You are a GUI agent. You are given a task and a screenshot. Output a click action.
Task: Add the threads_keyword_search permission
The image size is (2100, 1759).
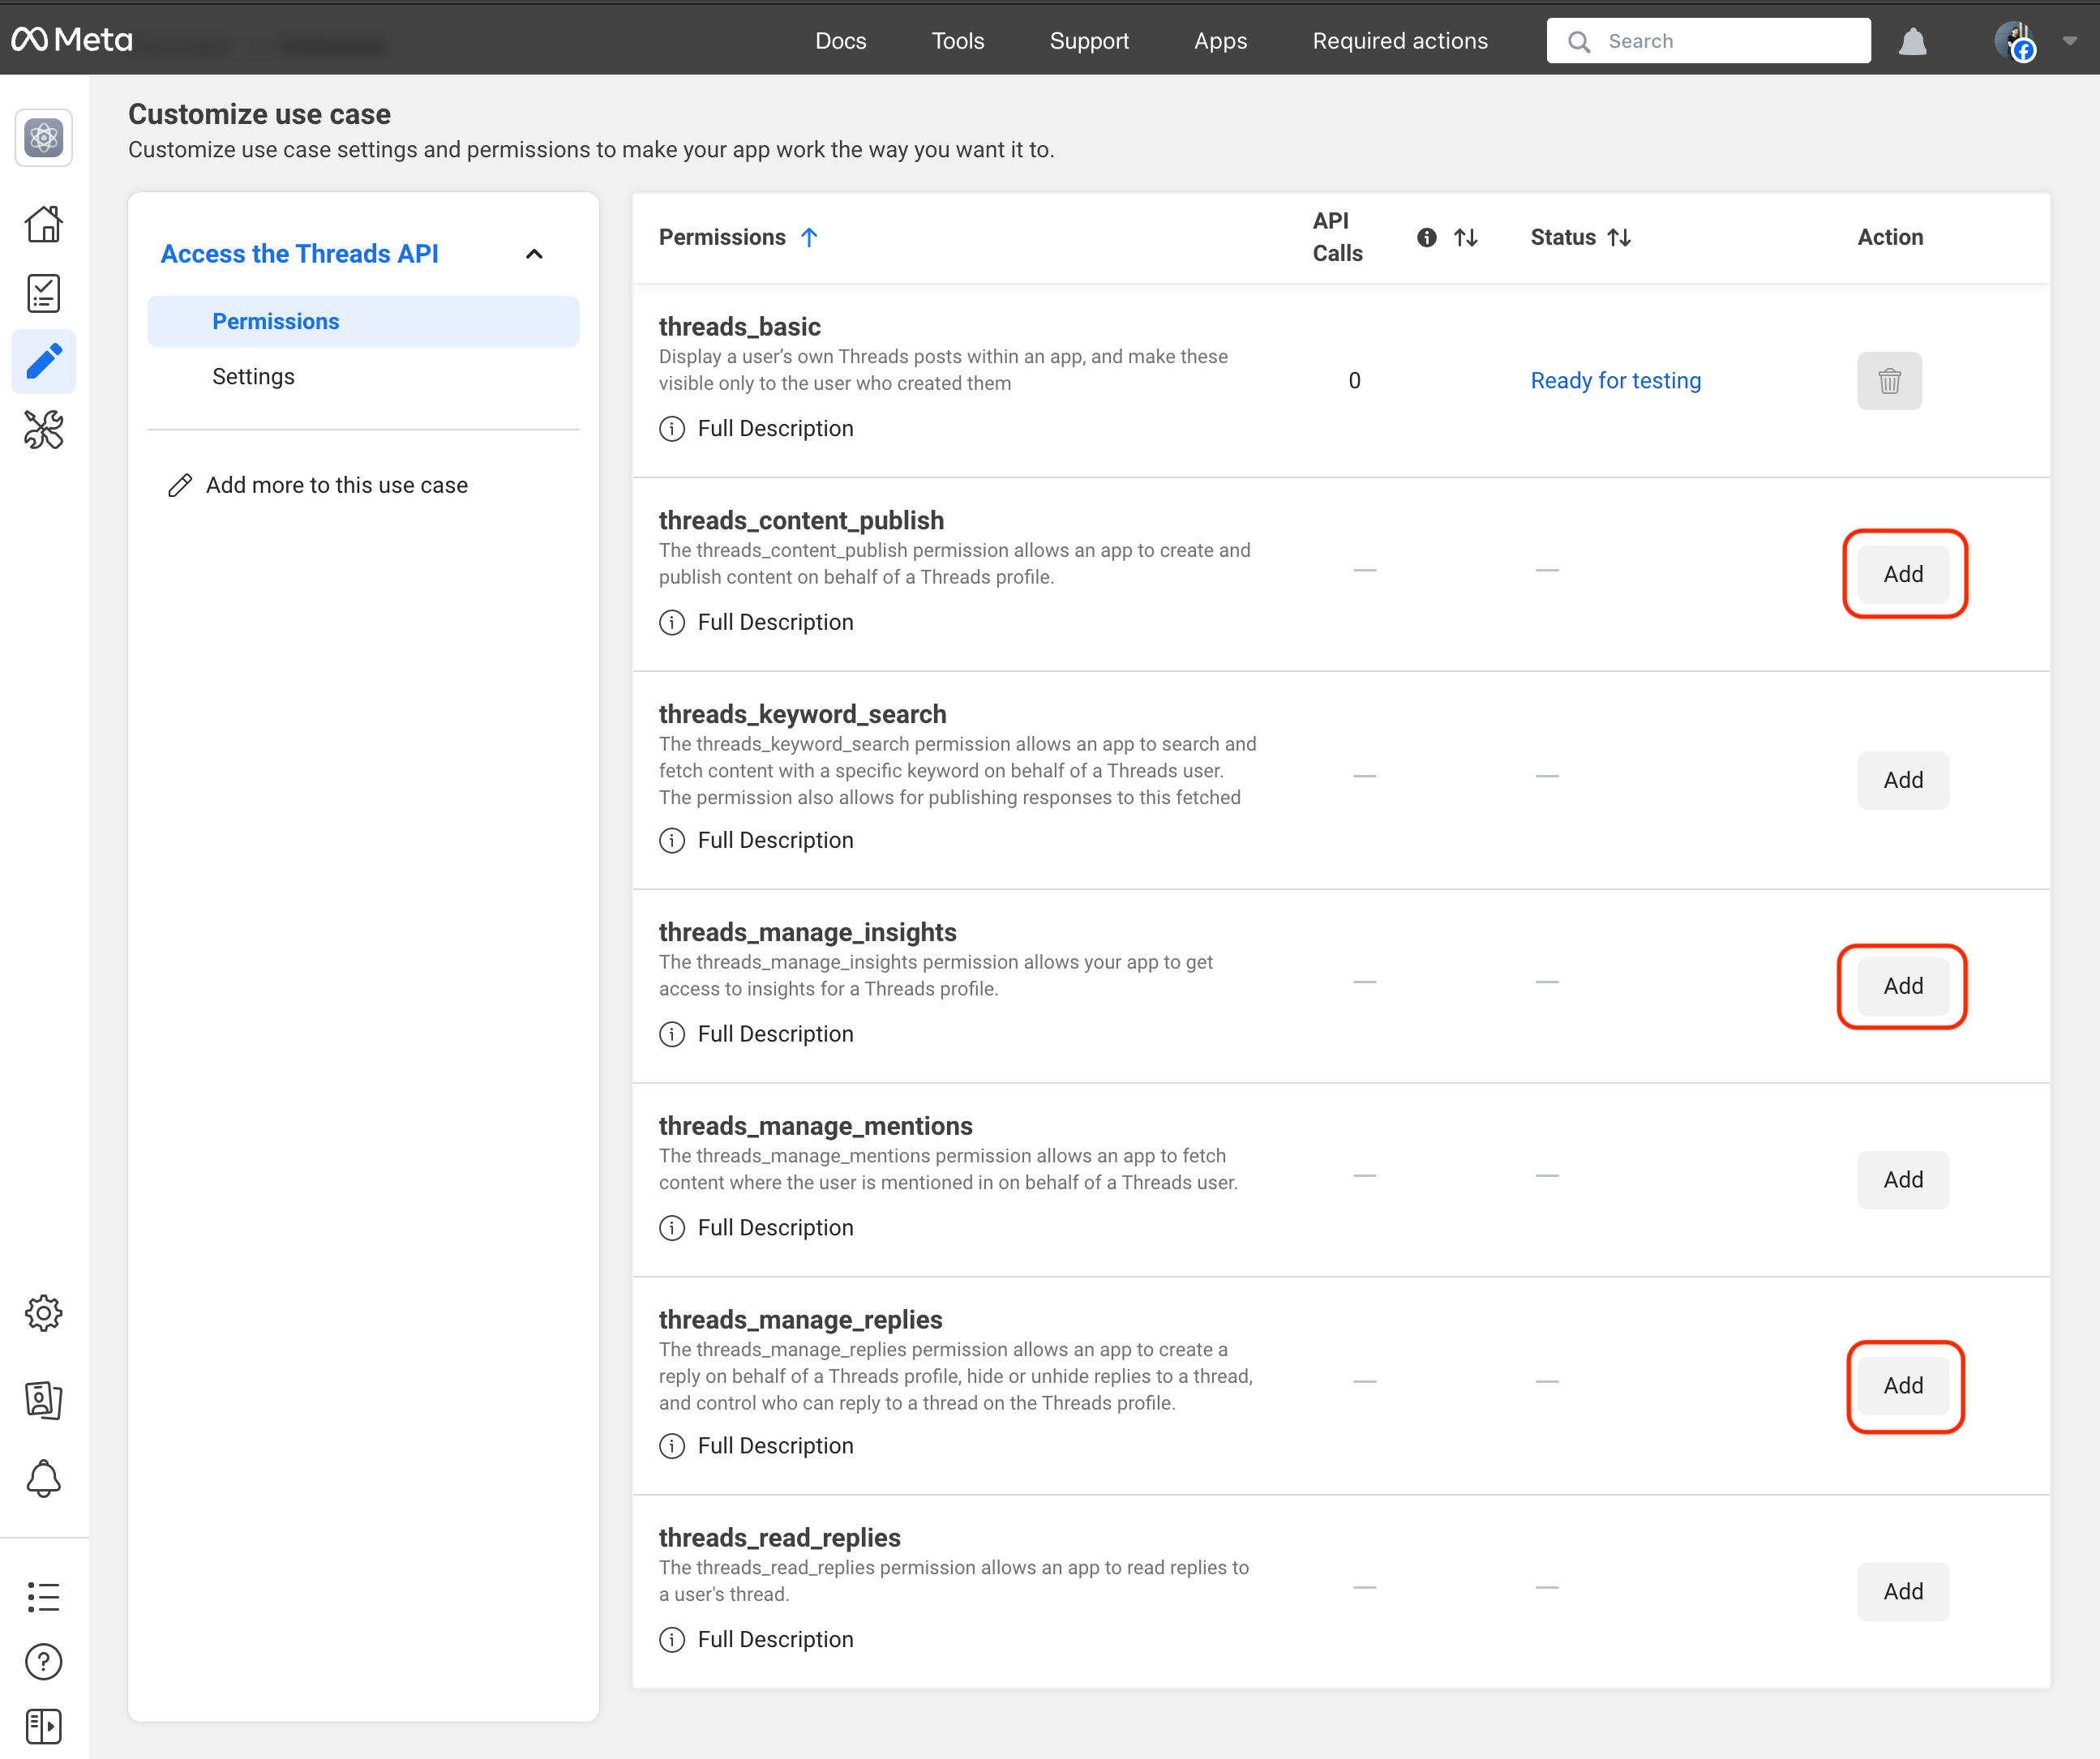pos(1903,780)
